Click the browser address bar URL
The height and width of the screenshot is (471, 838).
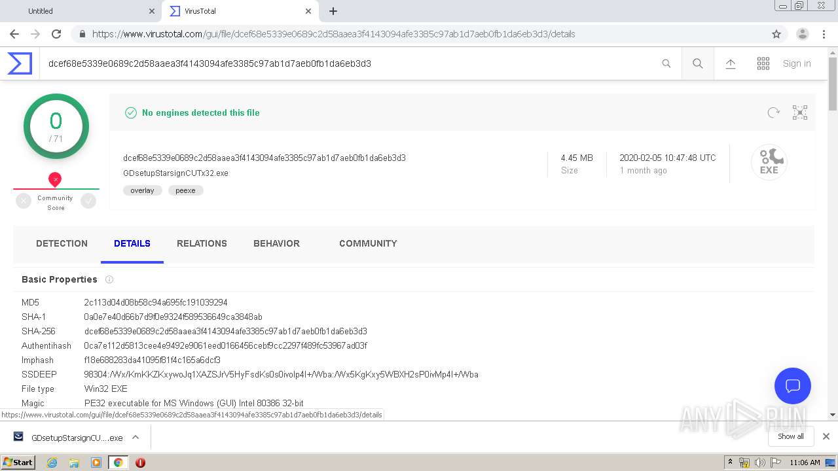tap(333, 34)
